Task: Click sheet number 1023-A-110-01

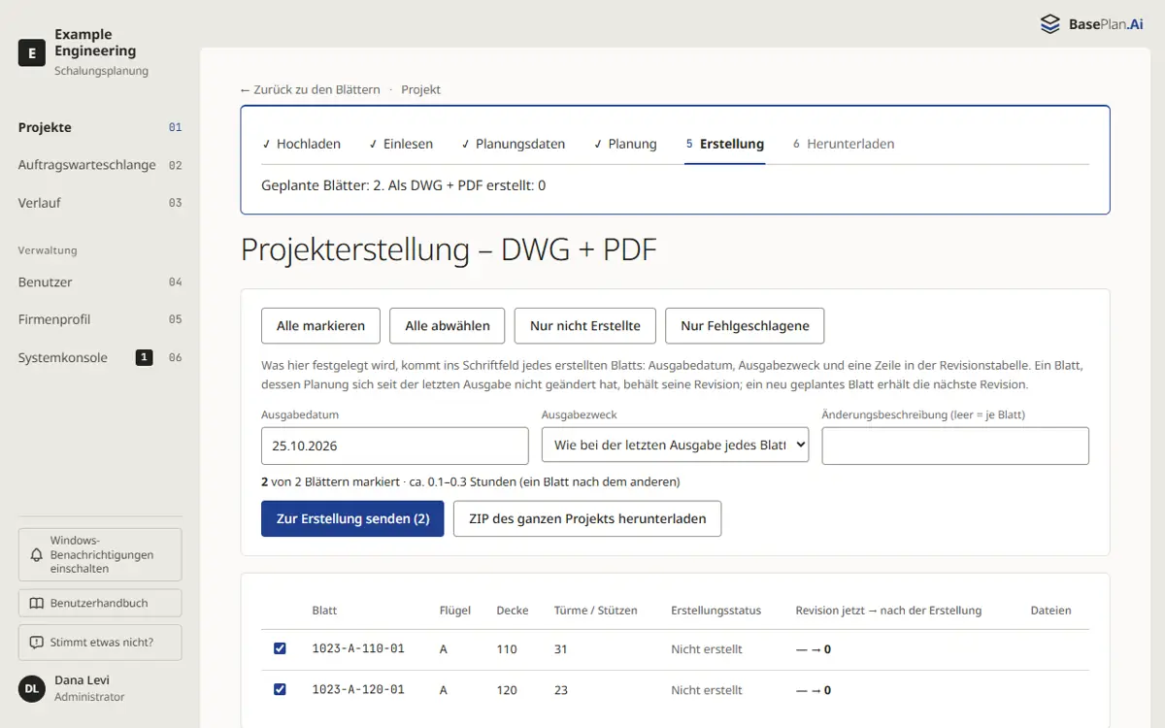Action: point(358,648)
